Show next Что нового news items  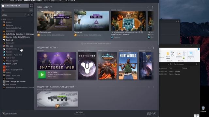point(153,7)
